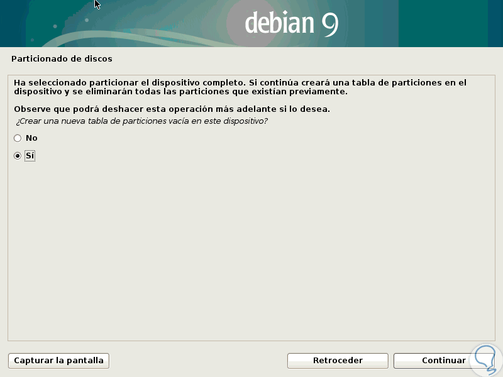Click the gray circle behind the debian logo
503x377 pixels.
pos(253,24)
